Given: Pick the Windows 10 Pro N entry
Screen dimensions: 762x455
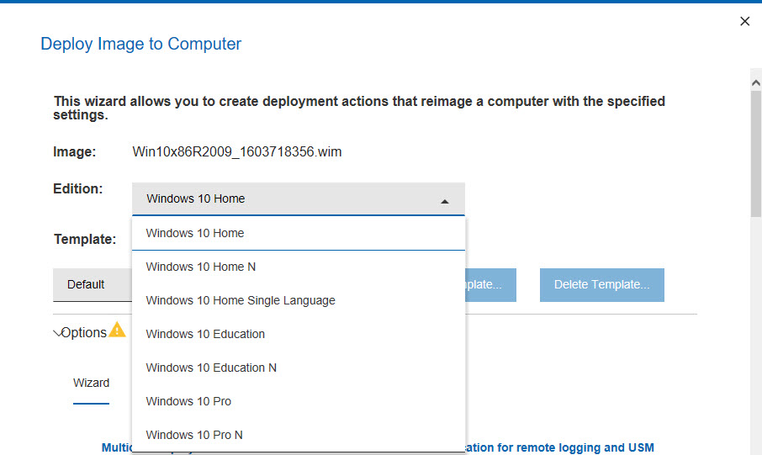Looking at the screenshot, I should pos(194,435).
